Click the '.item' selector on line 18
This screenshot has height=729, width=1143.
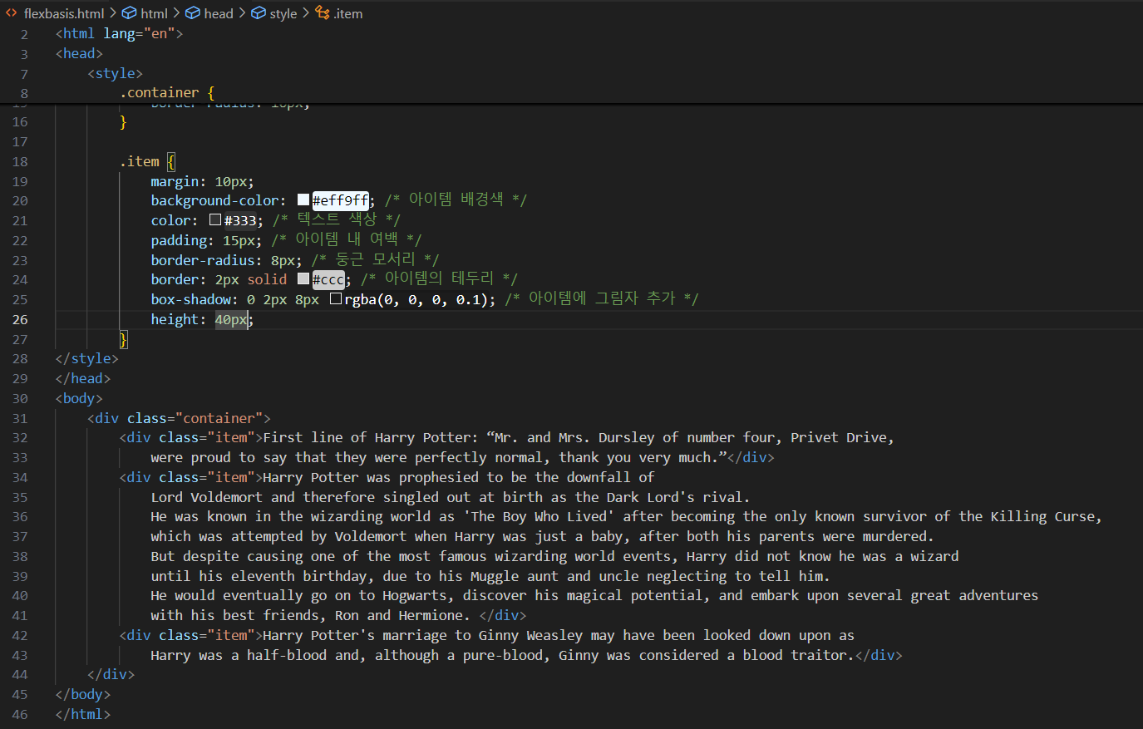pyautogui.click(x=140, y=161)
